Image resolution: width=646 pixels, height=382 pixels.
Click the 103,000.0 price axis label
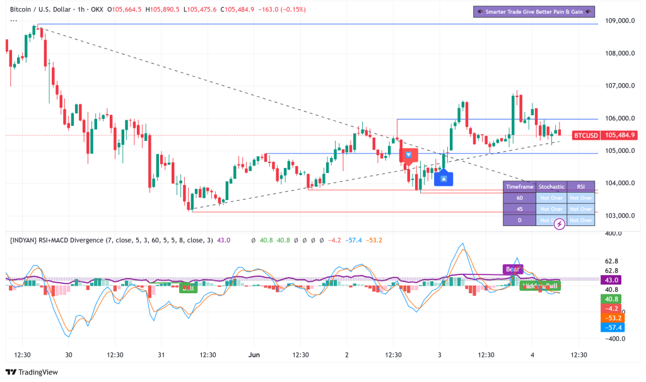point(620,215)
